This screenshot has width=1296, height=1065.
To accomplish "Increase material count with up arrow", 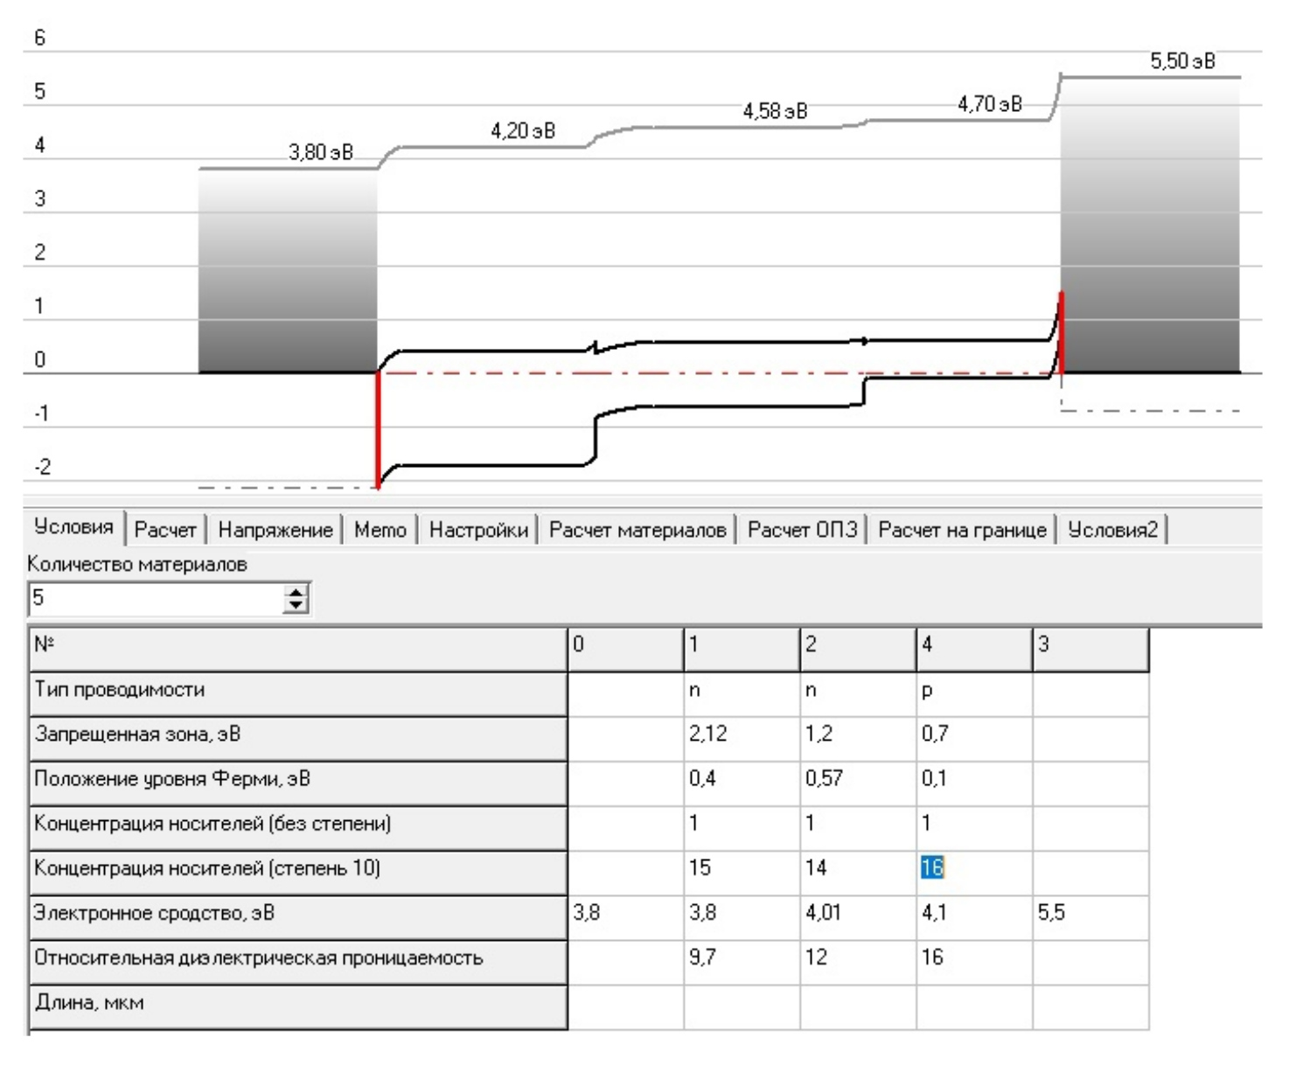I will [x=297, y=593].
